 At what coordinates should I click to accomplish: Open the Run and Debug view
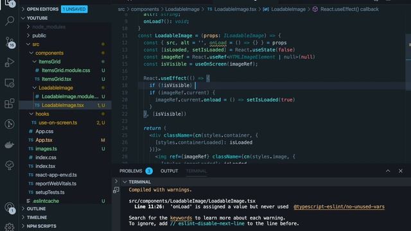[x=10, y=62]
